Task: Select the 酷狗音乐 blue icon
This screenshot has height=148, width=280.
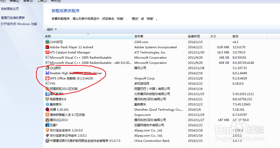Action: pos(47,104)
